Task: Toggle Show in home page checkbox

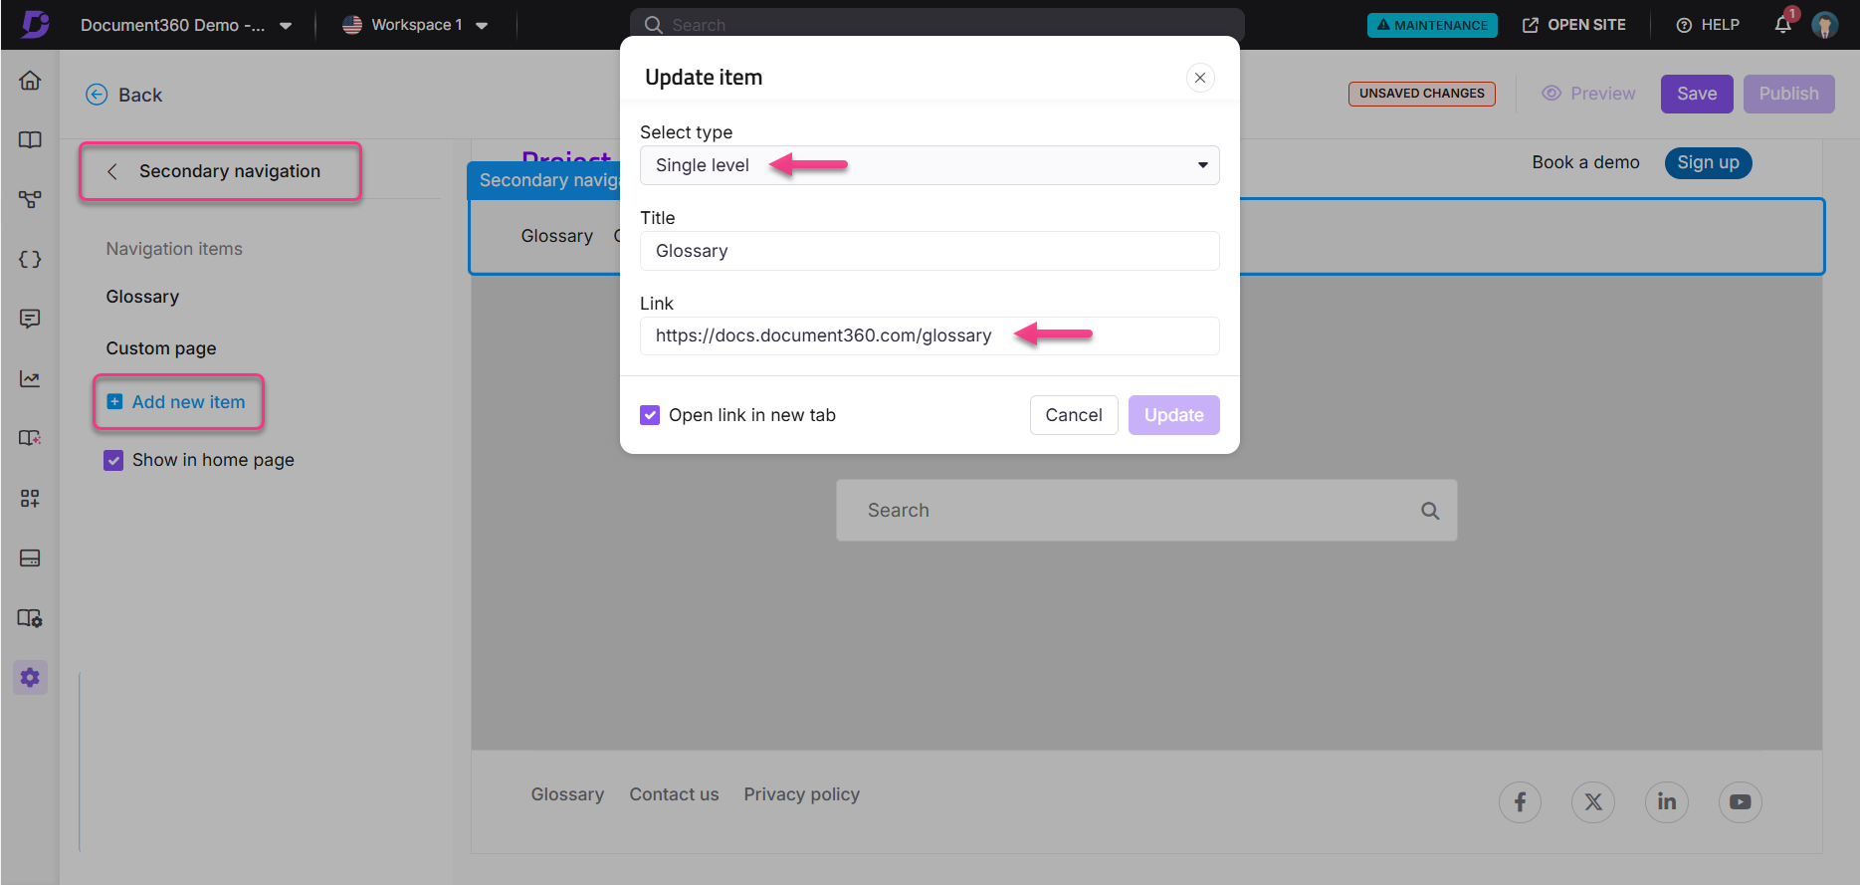Action: pyautogui.click(x=113, y=460)
